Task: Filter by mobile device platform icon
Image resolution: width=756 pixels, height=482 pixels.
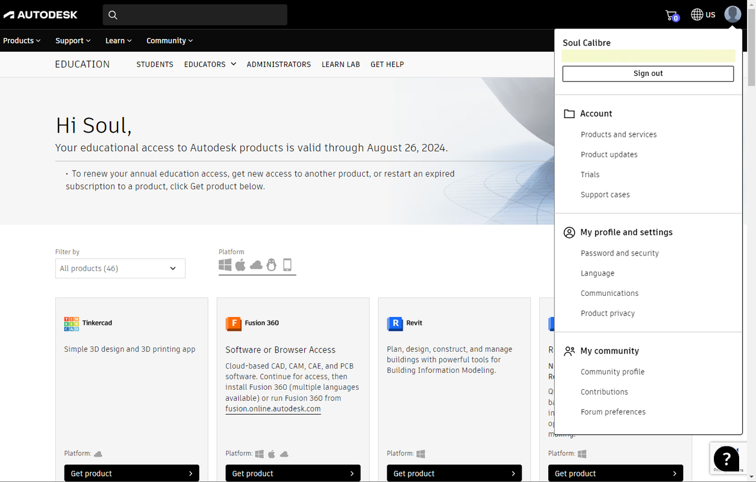Action: [287, 265]
